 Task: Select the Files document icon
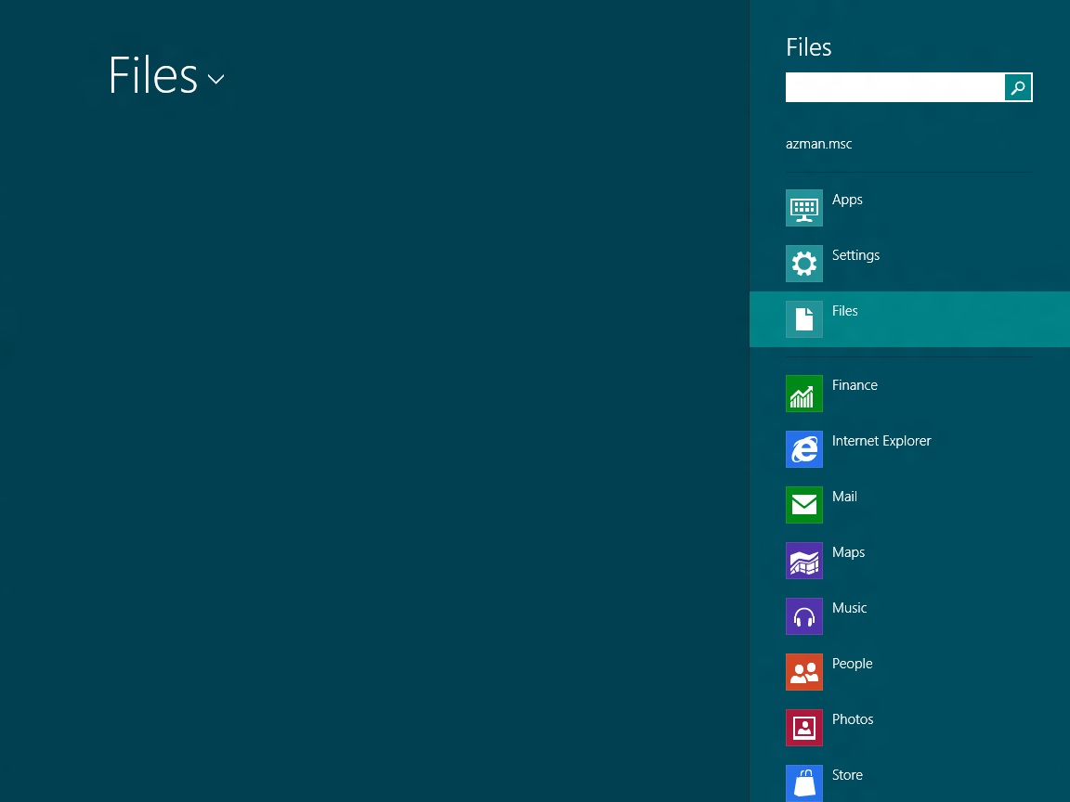803,319
